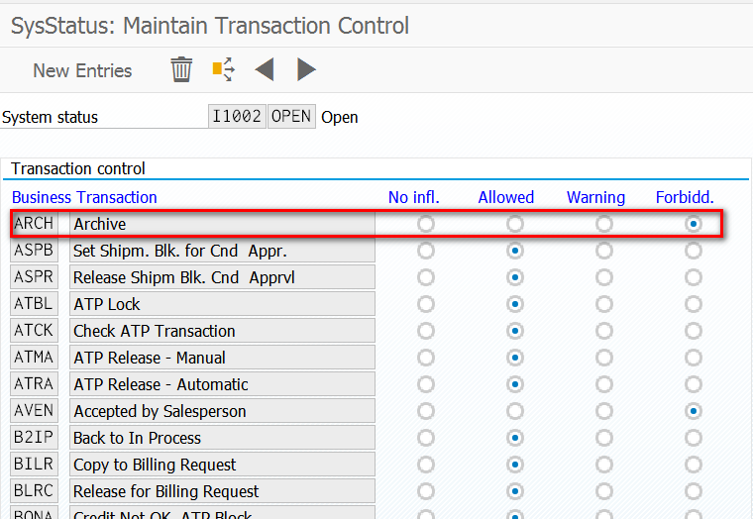Select Forbidd. for Set Shipm. Blk. row
Image resolution: width=753 pixels, height=519 pixels.
[x=694, y=251]
